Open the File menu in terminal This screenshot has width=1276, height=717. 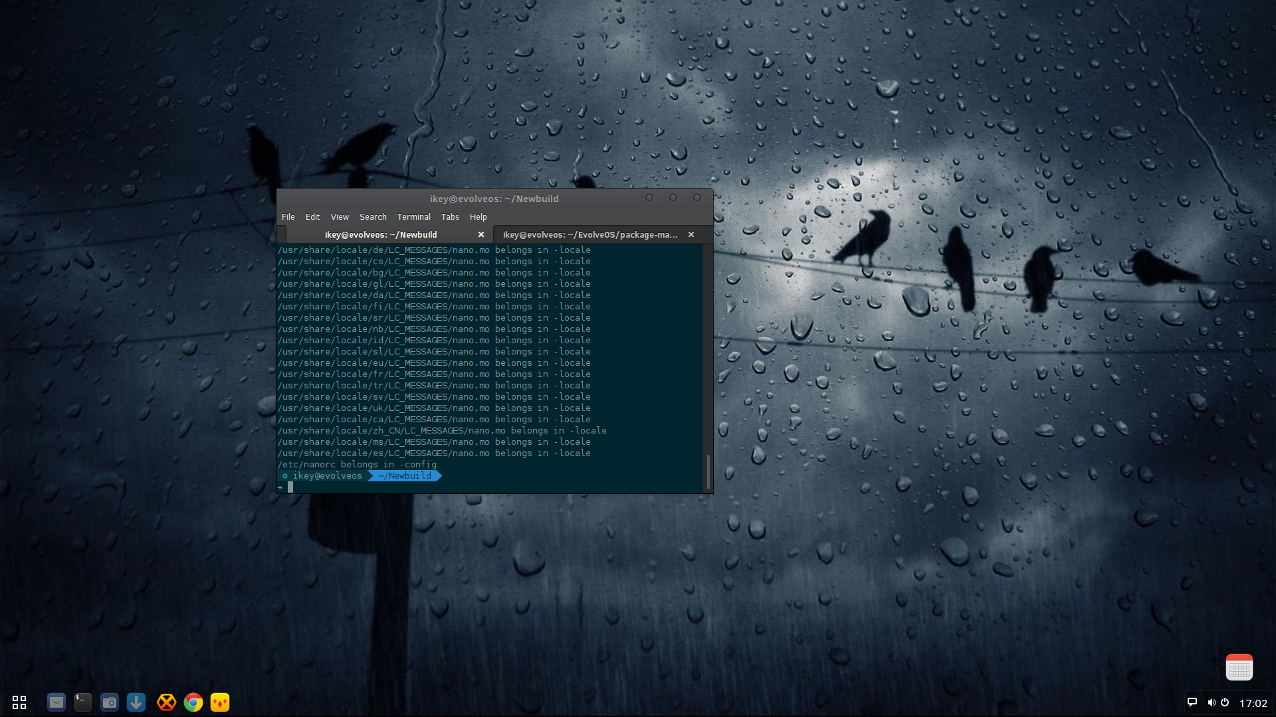[x=288, y=217]
